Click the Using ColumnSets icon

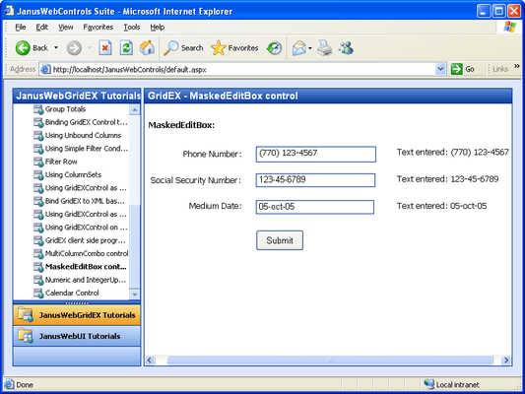point(38,174)
